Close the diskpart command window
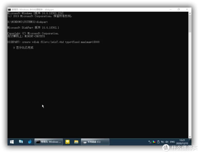Screen dimensions: 199x153 pyautogui.click(x=186, y=9)
